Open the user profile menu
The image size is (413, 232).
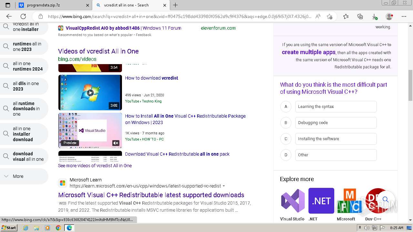click(389, 16)
